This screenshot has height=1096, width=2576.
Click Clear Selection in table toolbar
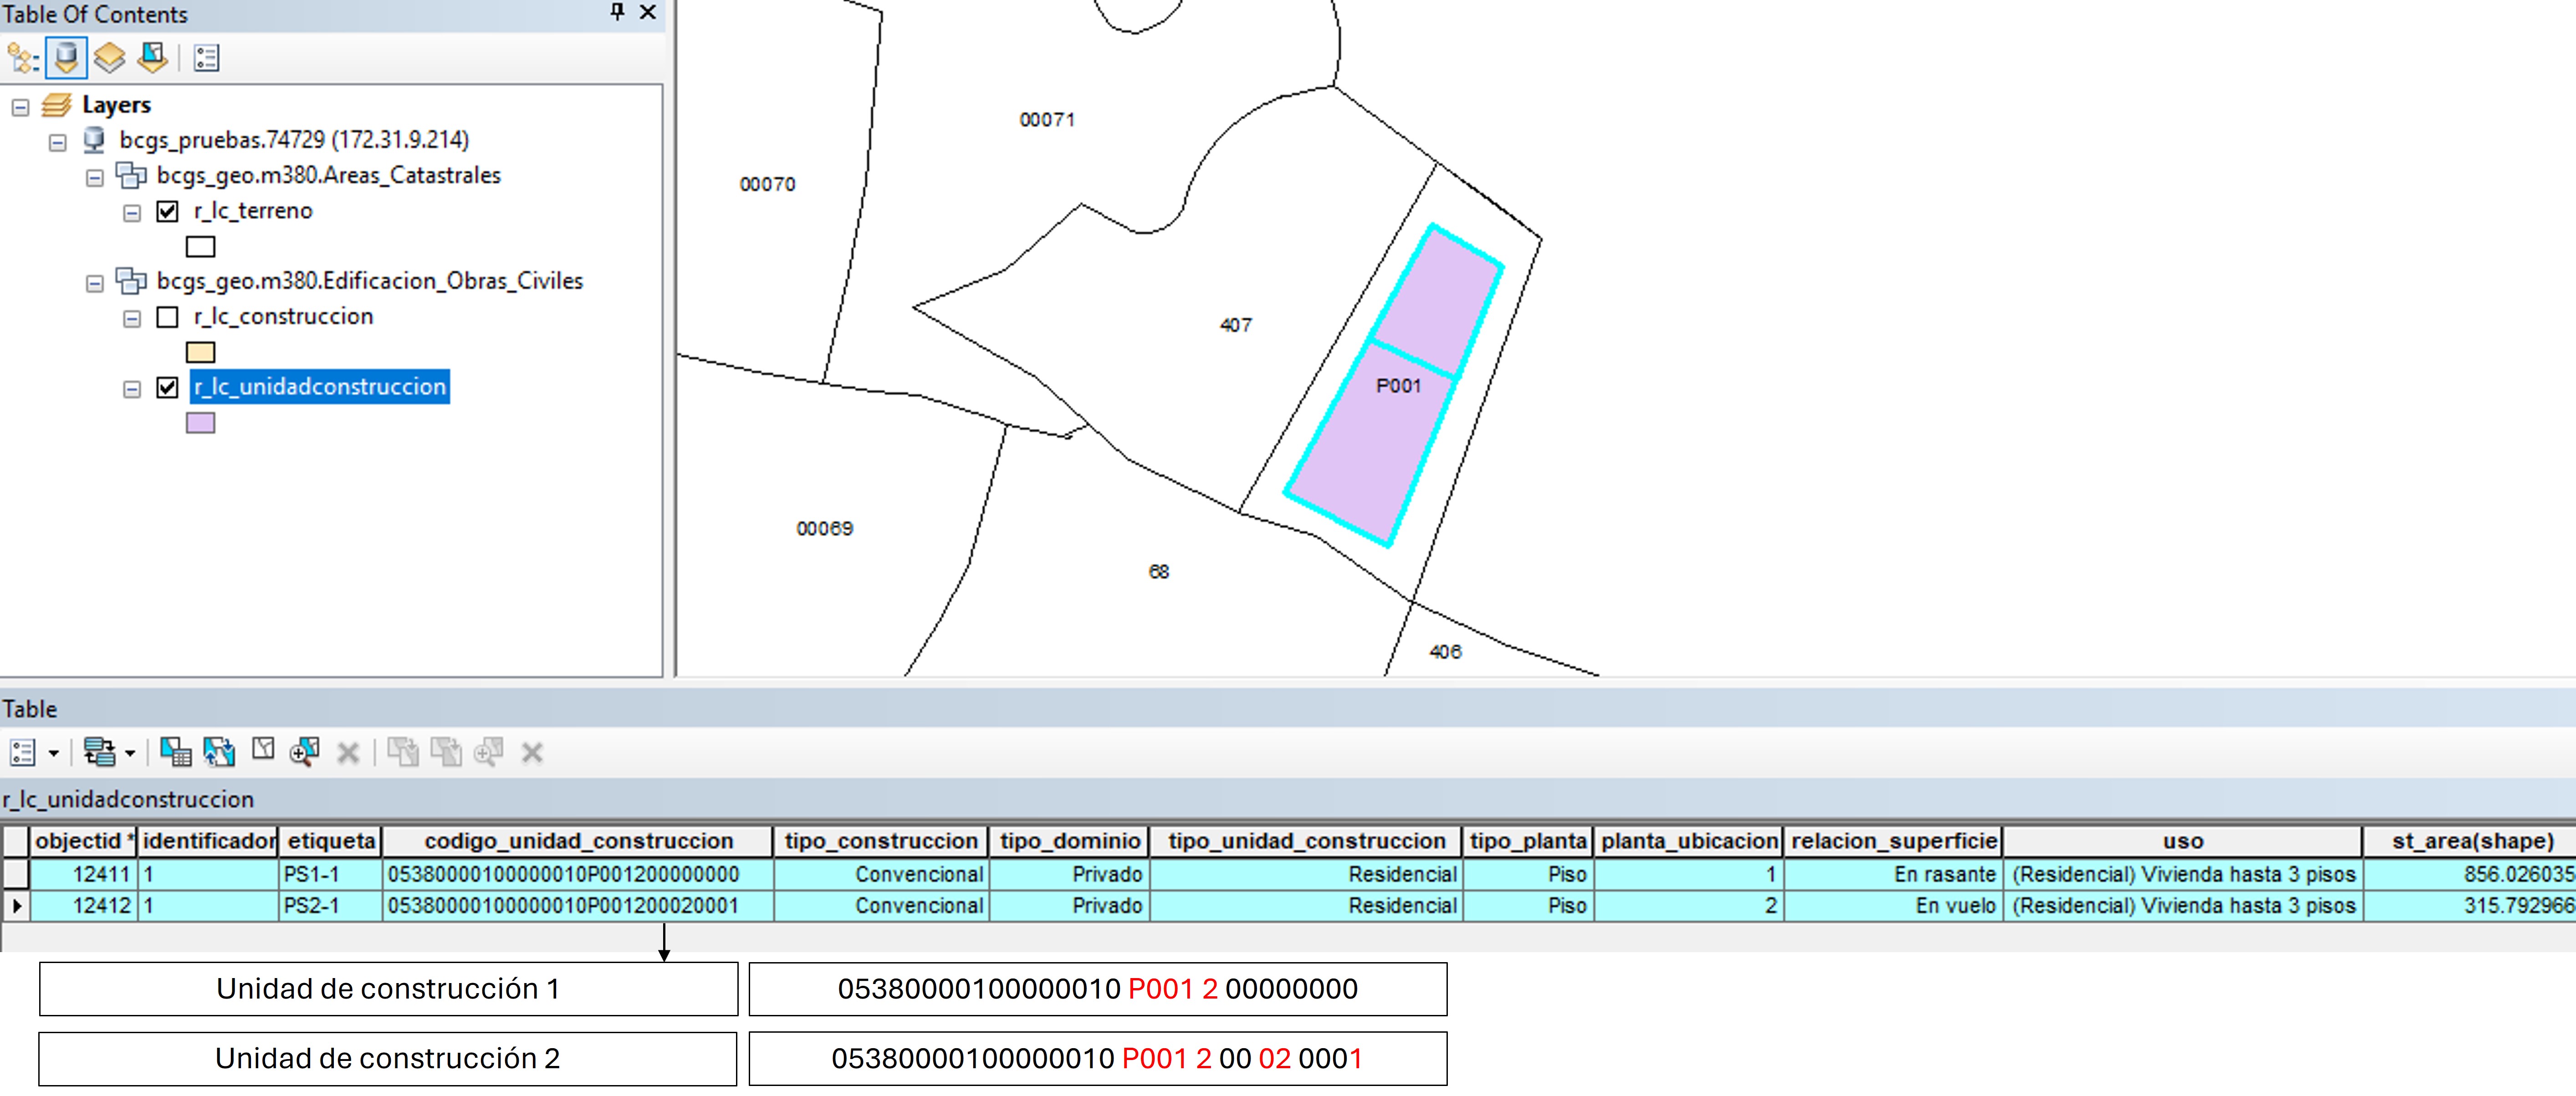pyautogui.click(x=263, y=750)
